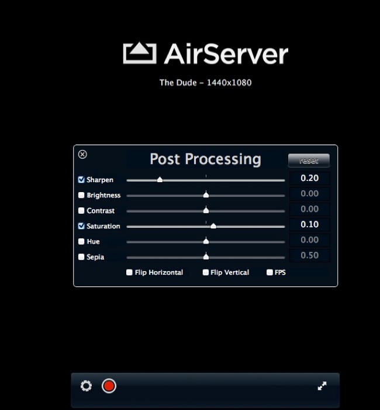The width and height of the screenshot is (380, 410).
Task: Click the Brightness slider handle
Action: coord(206,194)
